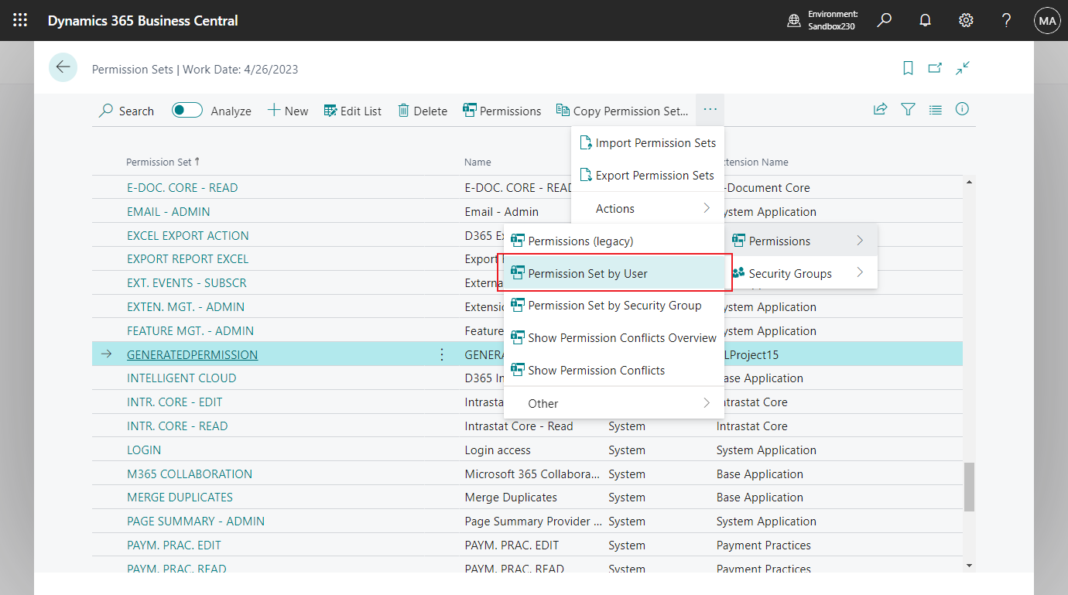The width and height of the screenshot is (1068, 595).
Task: Open the Settings gear
Action: pyautogui.click(x=966, y=20)
